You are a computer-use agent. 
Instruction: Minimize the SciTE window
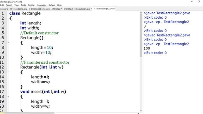point(192,1)
